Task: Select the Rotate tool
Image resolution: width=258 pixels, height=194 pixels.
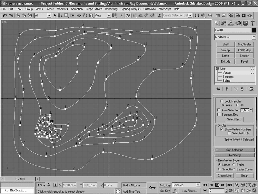Action: click(x=85, y=15)
